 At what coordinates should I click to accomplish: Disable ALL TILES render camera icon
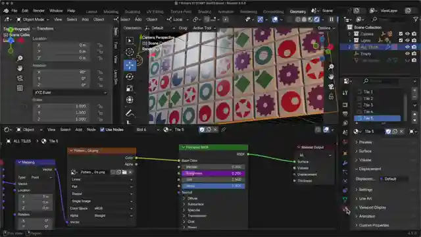414,47
